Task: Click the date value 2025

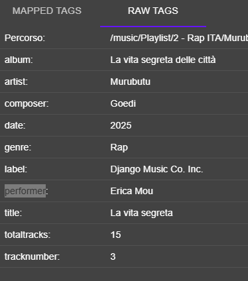Action: (x=121, y=125)
